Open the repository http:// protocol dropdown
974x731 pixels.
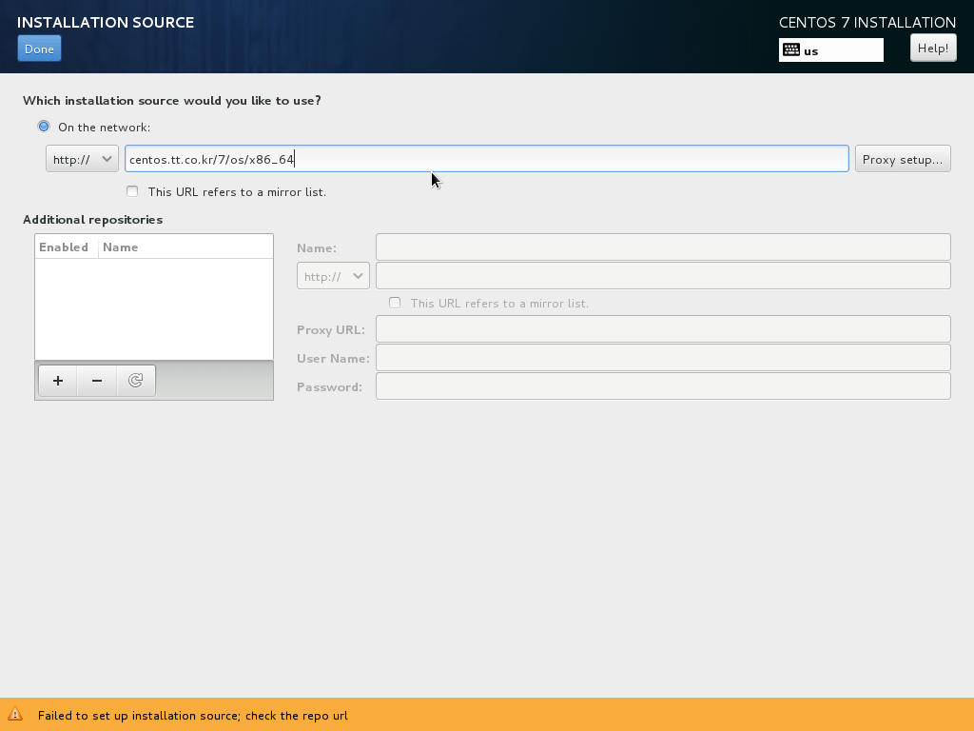pyautogui.click(x=333, y=276)
